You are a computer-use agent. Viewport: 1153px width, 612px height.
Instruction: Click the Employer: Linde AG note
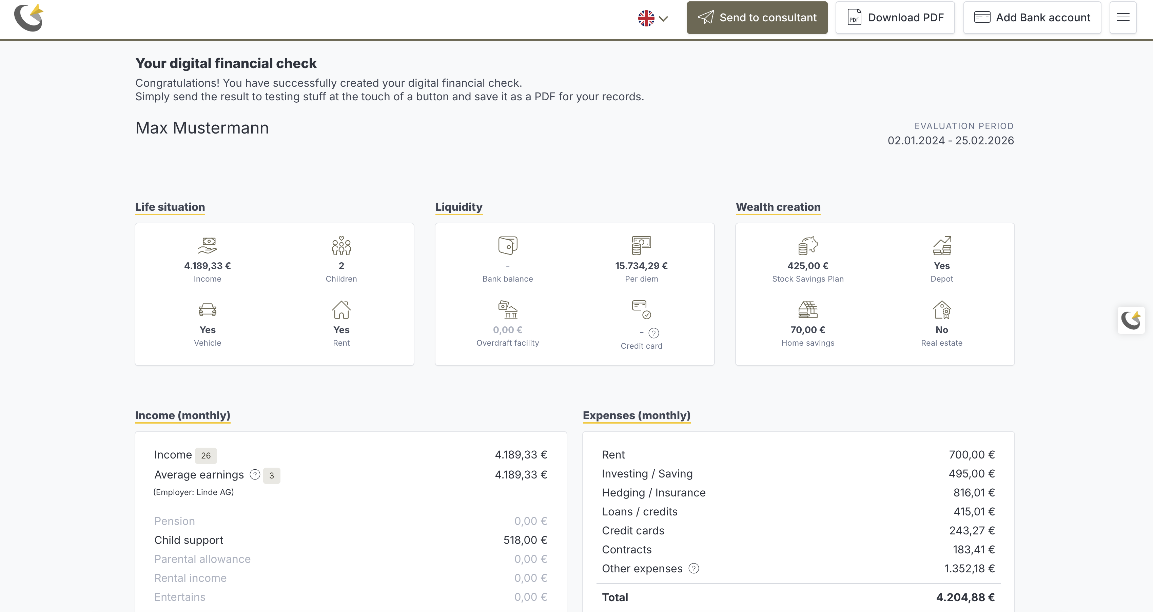(x=193, y=492)
